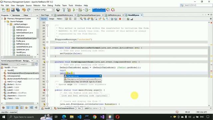Open Google Chrome from taskbar
Screen dimensions: 213x120
click(x=95, y=117)
